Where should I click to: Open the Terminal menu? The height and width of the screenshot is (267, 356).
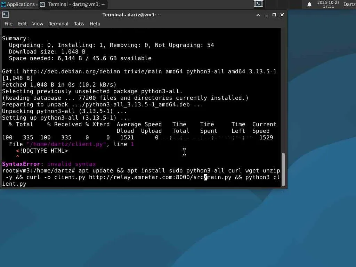(x=58, y=24)
